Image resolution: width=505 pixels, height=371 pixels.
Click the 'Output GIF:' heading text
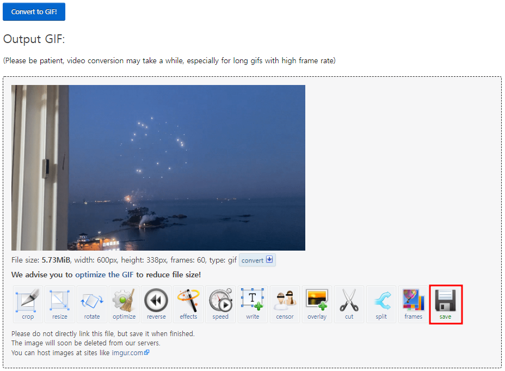[x=34, y=39]
